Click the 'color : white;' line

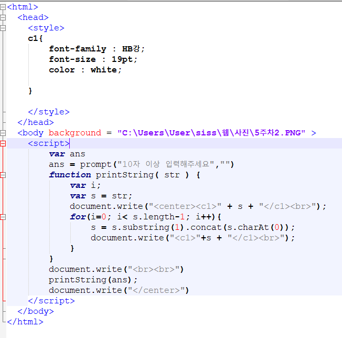pos(85,70)
